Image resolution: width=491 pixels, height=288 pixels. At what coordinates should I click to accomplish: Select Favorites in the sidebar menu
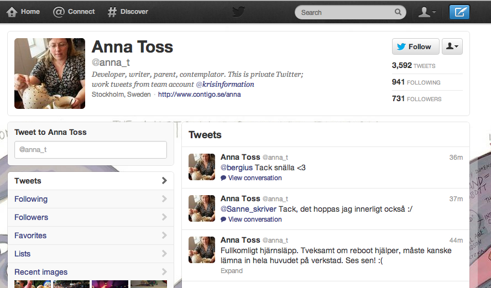click(91, 235)
